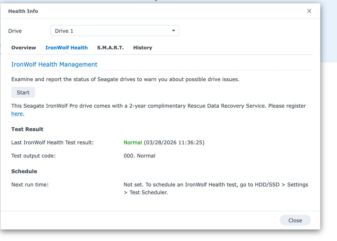This screenshot has height=241, width=337.
Task: Select the IronWolf Health tab
Action: click(66, 48)
